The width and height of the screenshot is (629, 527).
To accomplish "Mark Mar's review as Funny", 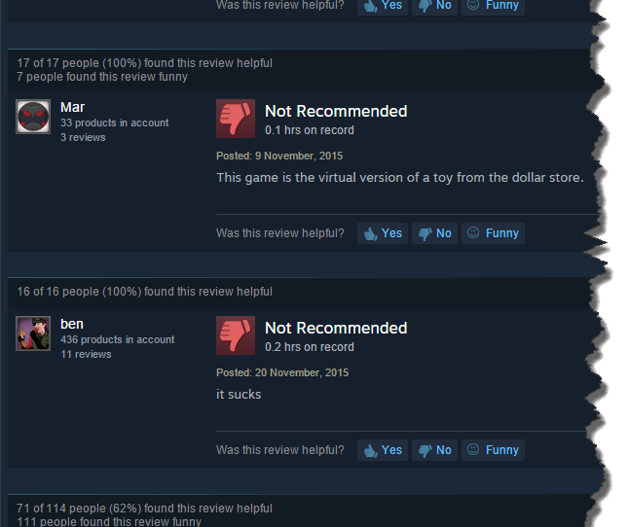I will (493, 233).
